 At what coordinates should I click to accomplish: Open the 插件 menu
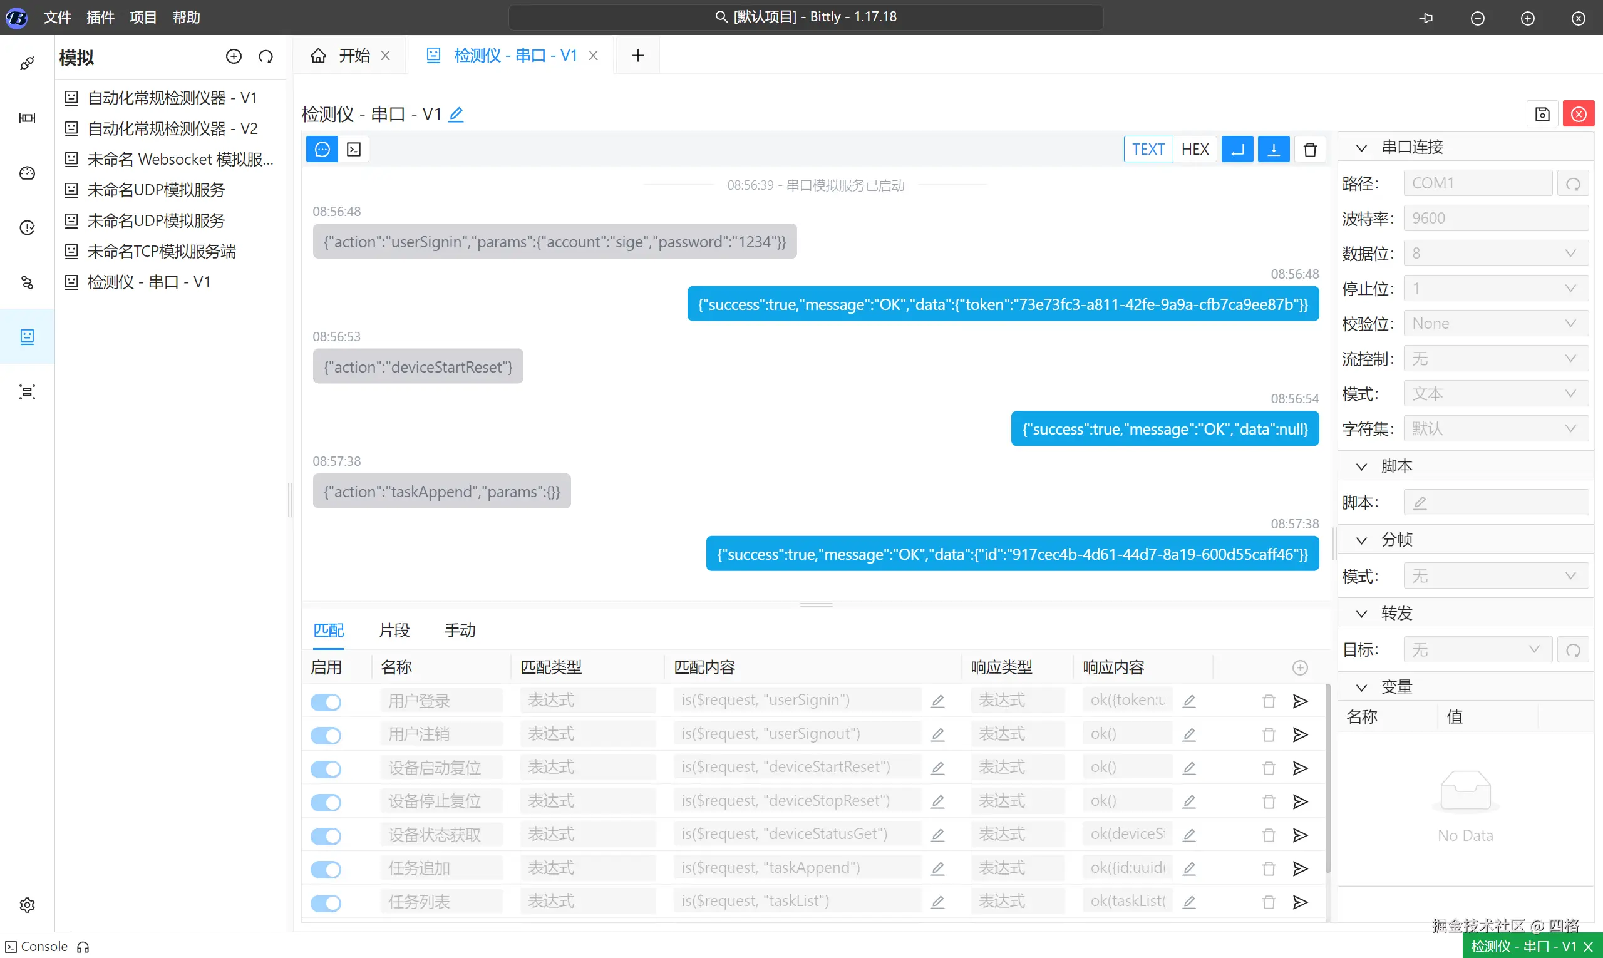(100, 18)
